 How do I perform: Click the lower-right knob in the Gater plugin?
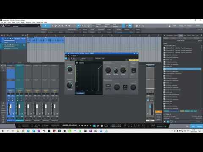point(133,87)
